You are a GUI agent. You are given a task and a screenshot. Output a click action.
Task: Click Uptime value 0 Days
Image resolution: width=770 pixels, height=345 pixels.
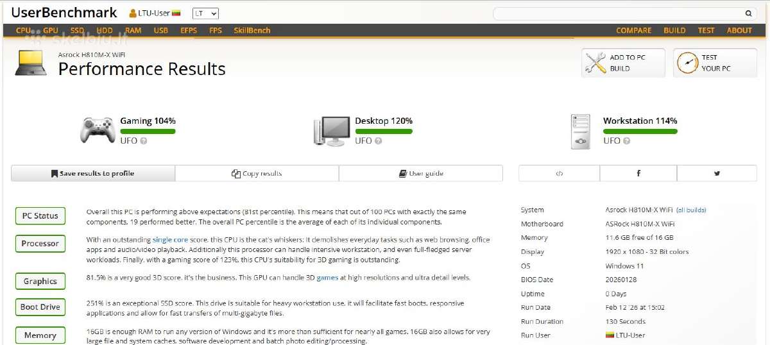[617, 294]
